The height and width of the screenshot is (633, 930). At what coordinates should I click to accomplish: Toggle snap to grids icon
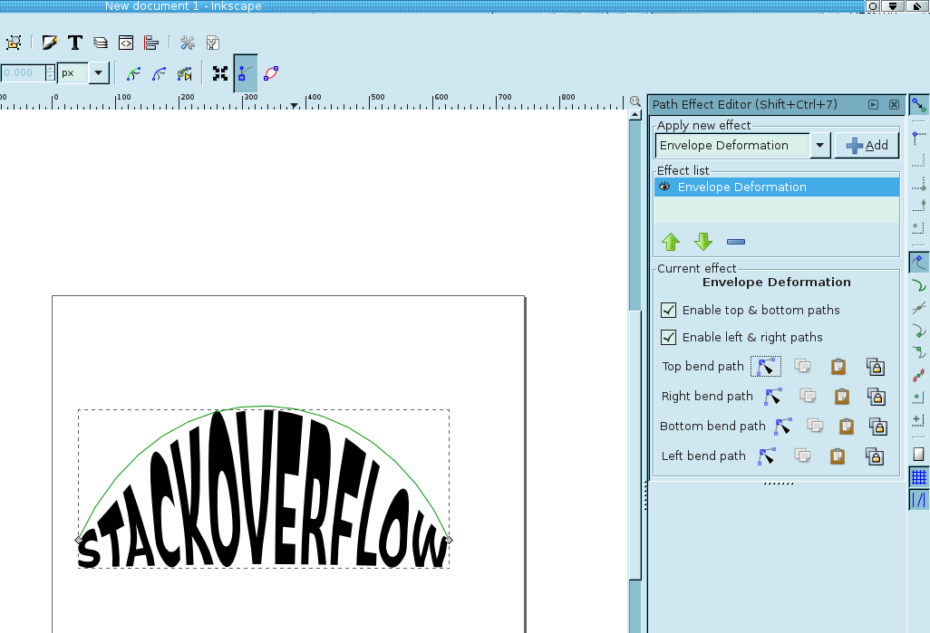919,476
